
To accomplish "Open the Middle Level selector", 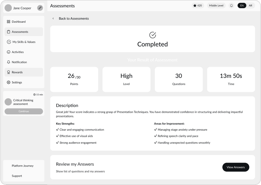I will click(x=216, y=5).
